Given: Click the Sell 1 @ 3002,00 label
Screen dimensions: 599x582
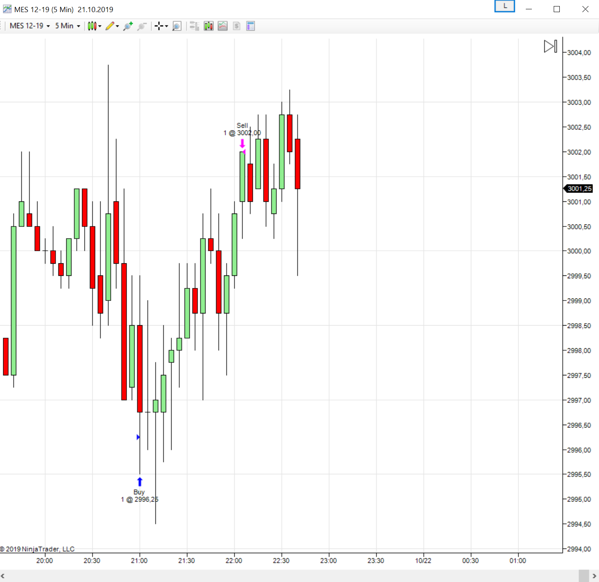Looking at the screenshot, I should pyautogui.click(x=242, y=129).
